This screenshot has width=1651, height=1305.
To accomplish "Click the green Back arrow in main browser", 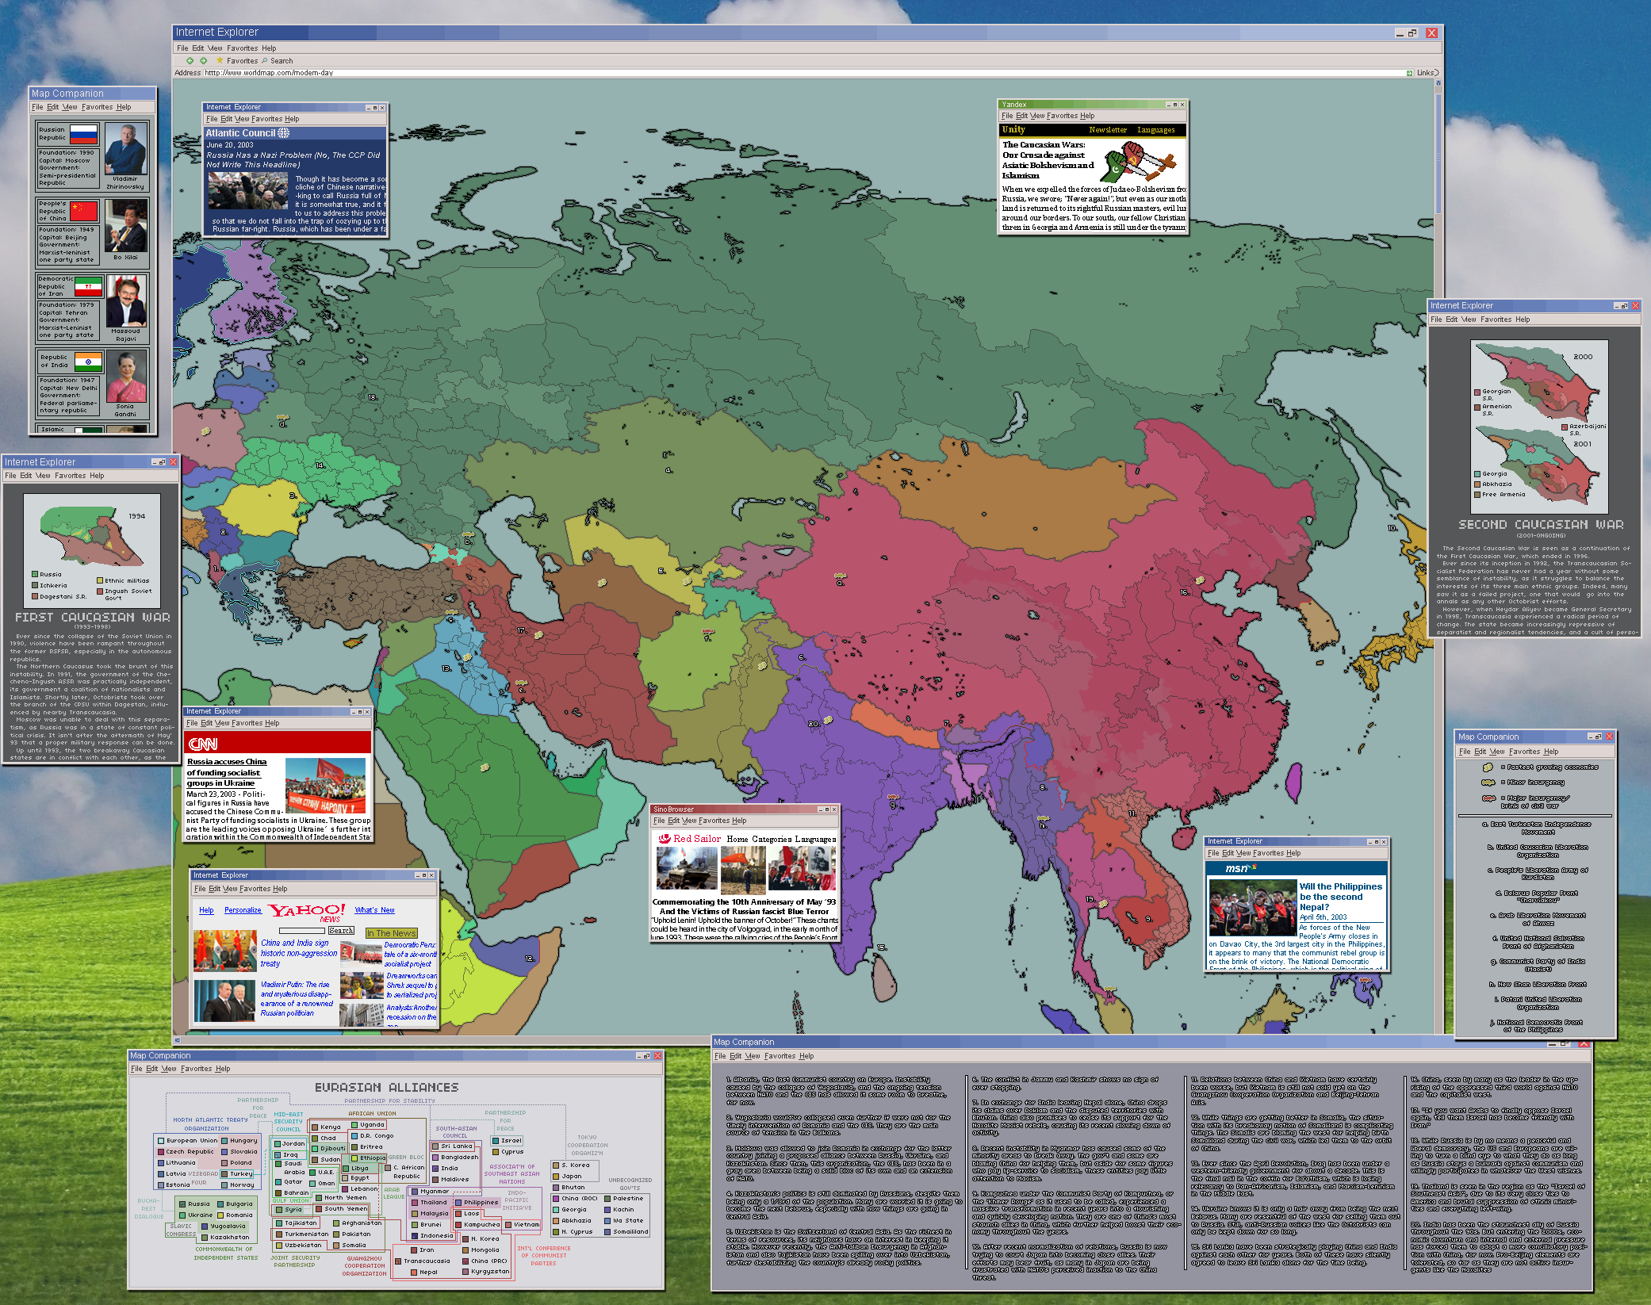I will click(190, 60).
